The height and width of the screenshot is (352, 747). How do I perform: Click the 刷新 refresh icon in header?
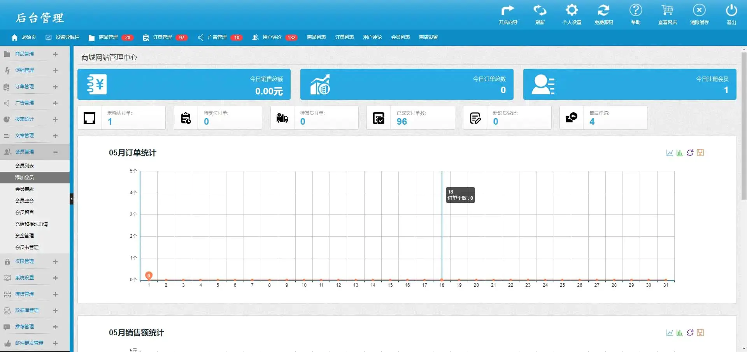pos(540,10)
